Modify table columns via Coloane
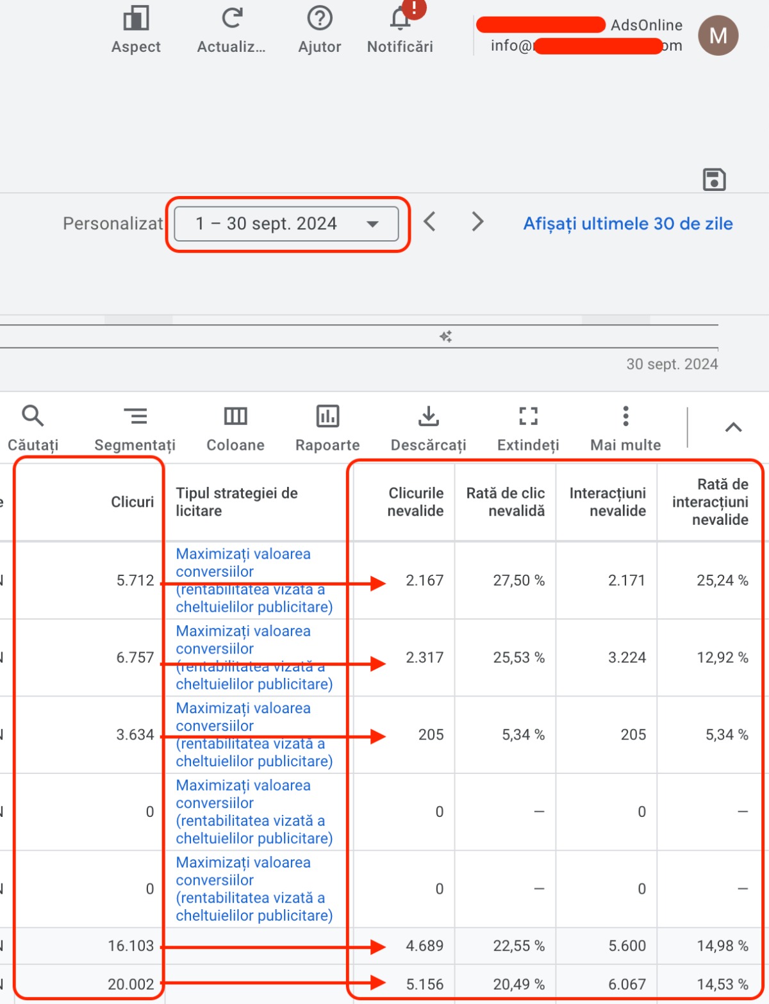Image resolution: width=769 pixels, height=1004 pixels. [235, 428]
